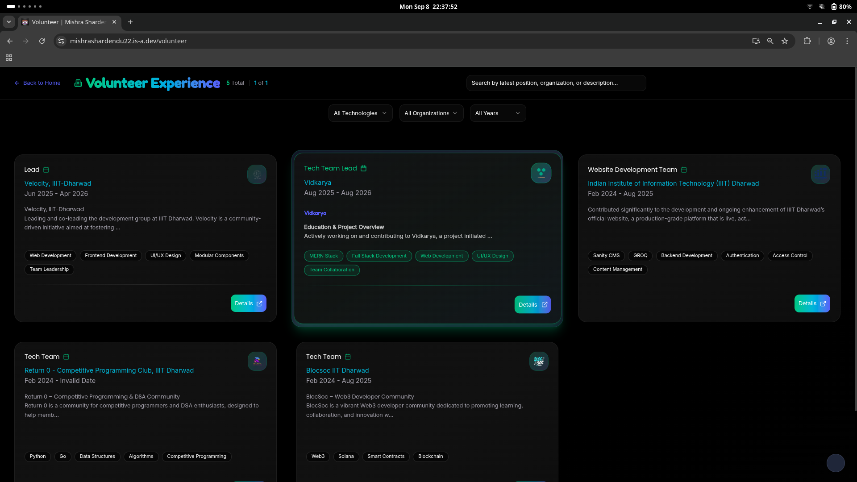Image resolution: width=857 pixels, height=482 pixels.
Task: Click the floating circle button bottom-right
Action: [836, 463]
